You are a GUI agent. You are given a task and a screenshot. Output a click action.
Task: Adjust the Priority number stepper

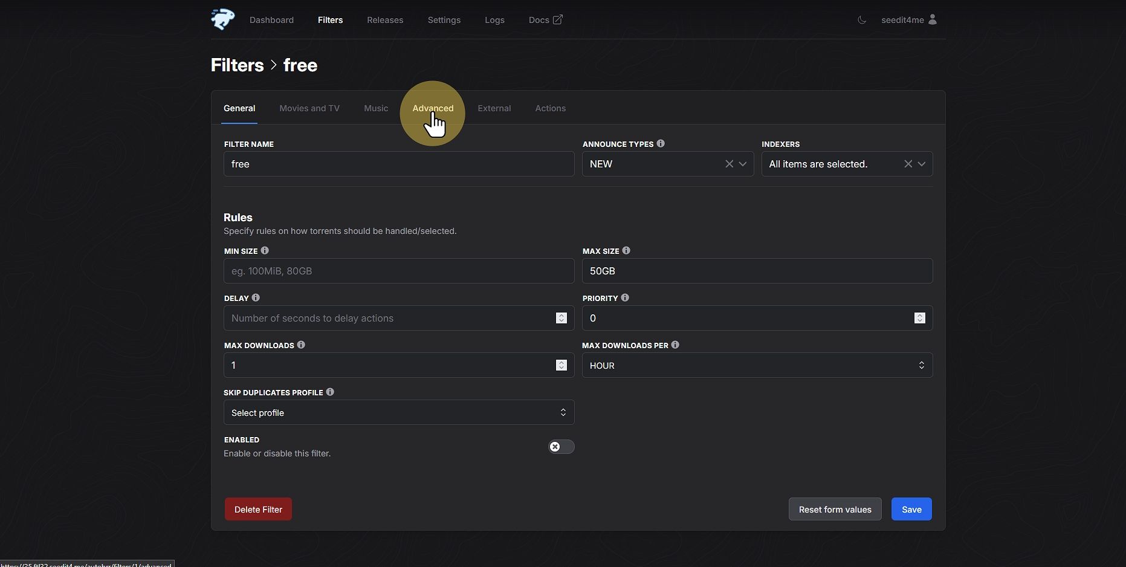coord(920,318)
